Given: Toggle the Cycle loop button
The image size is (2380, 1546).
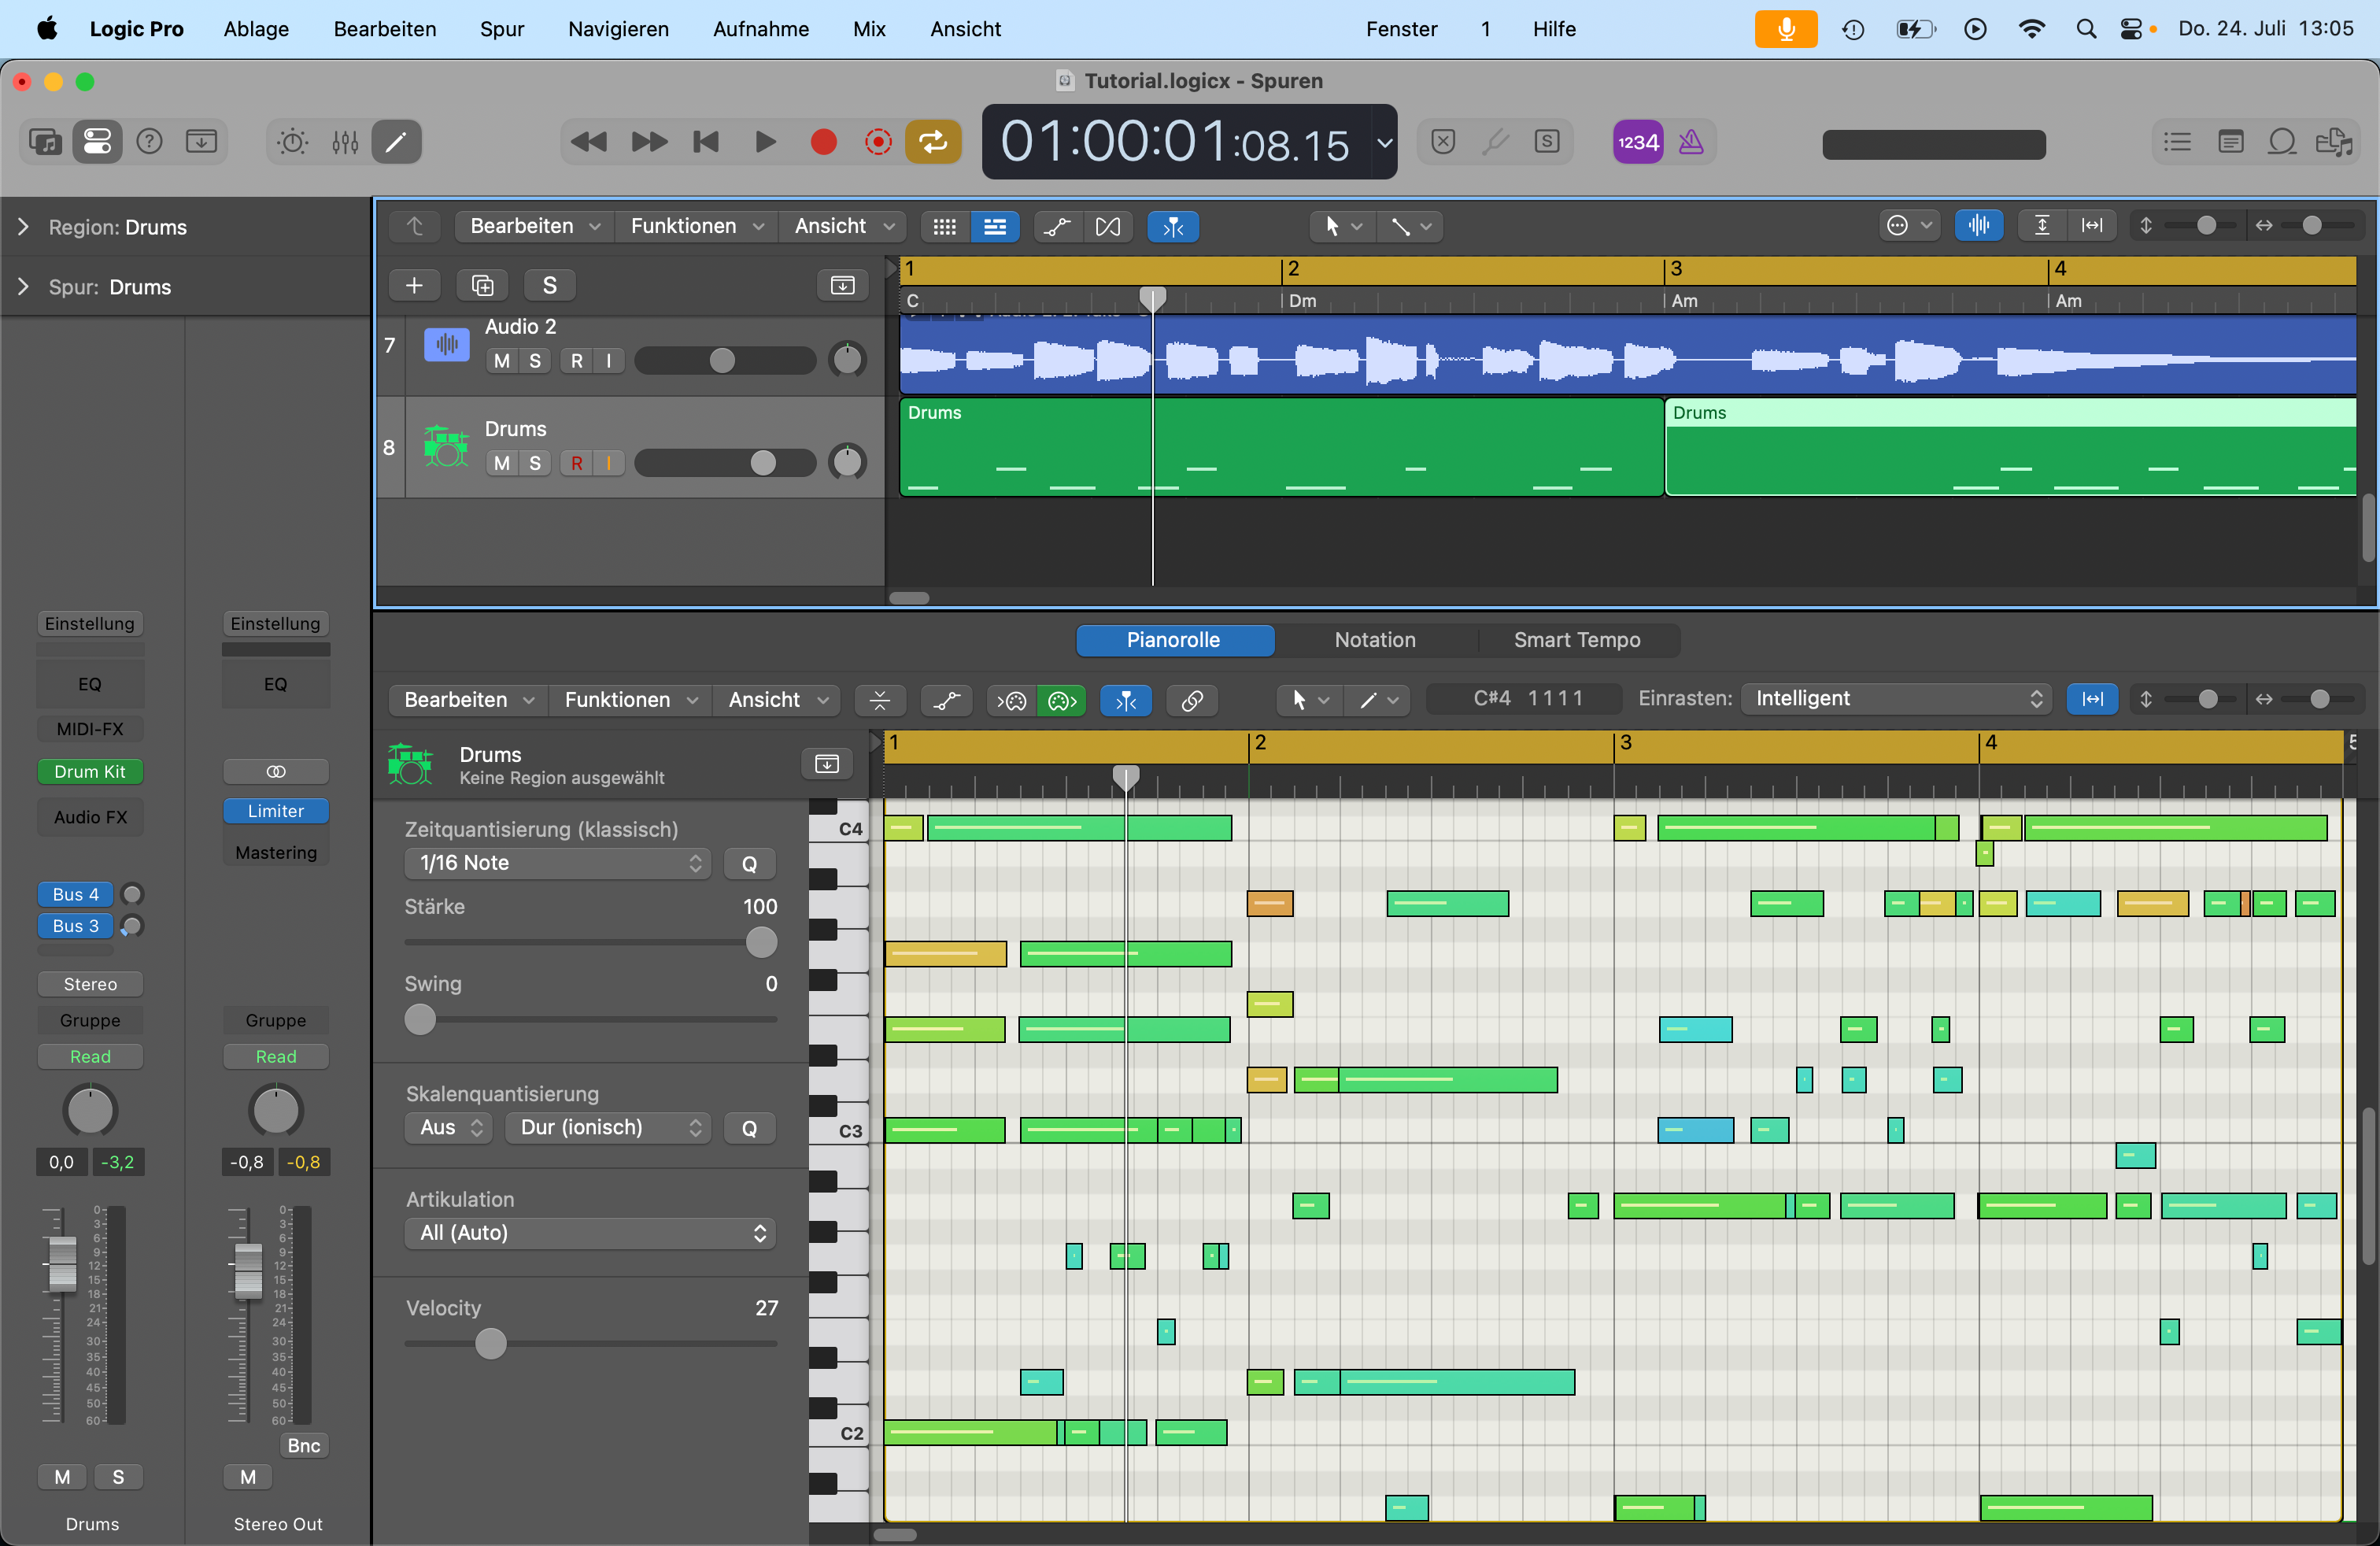Looking at the screenshot, I should 933,142.
